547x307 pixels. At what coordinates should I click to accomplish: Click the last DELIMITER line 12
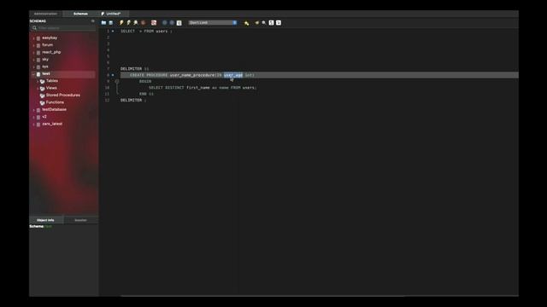[x=133, y=100]
